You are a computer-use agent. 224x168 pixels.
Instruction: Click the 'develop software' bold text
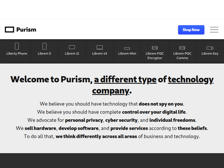coord(79,129)
